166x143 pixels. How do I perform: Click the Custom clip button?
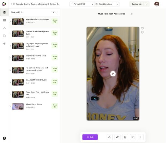(137, 4)
